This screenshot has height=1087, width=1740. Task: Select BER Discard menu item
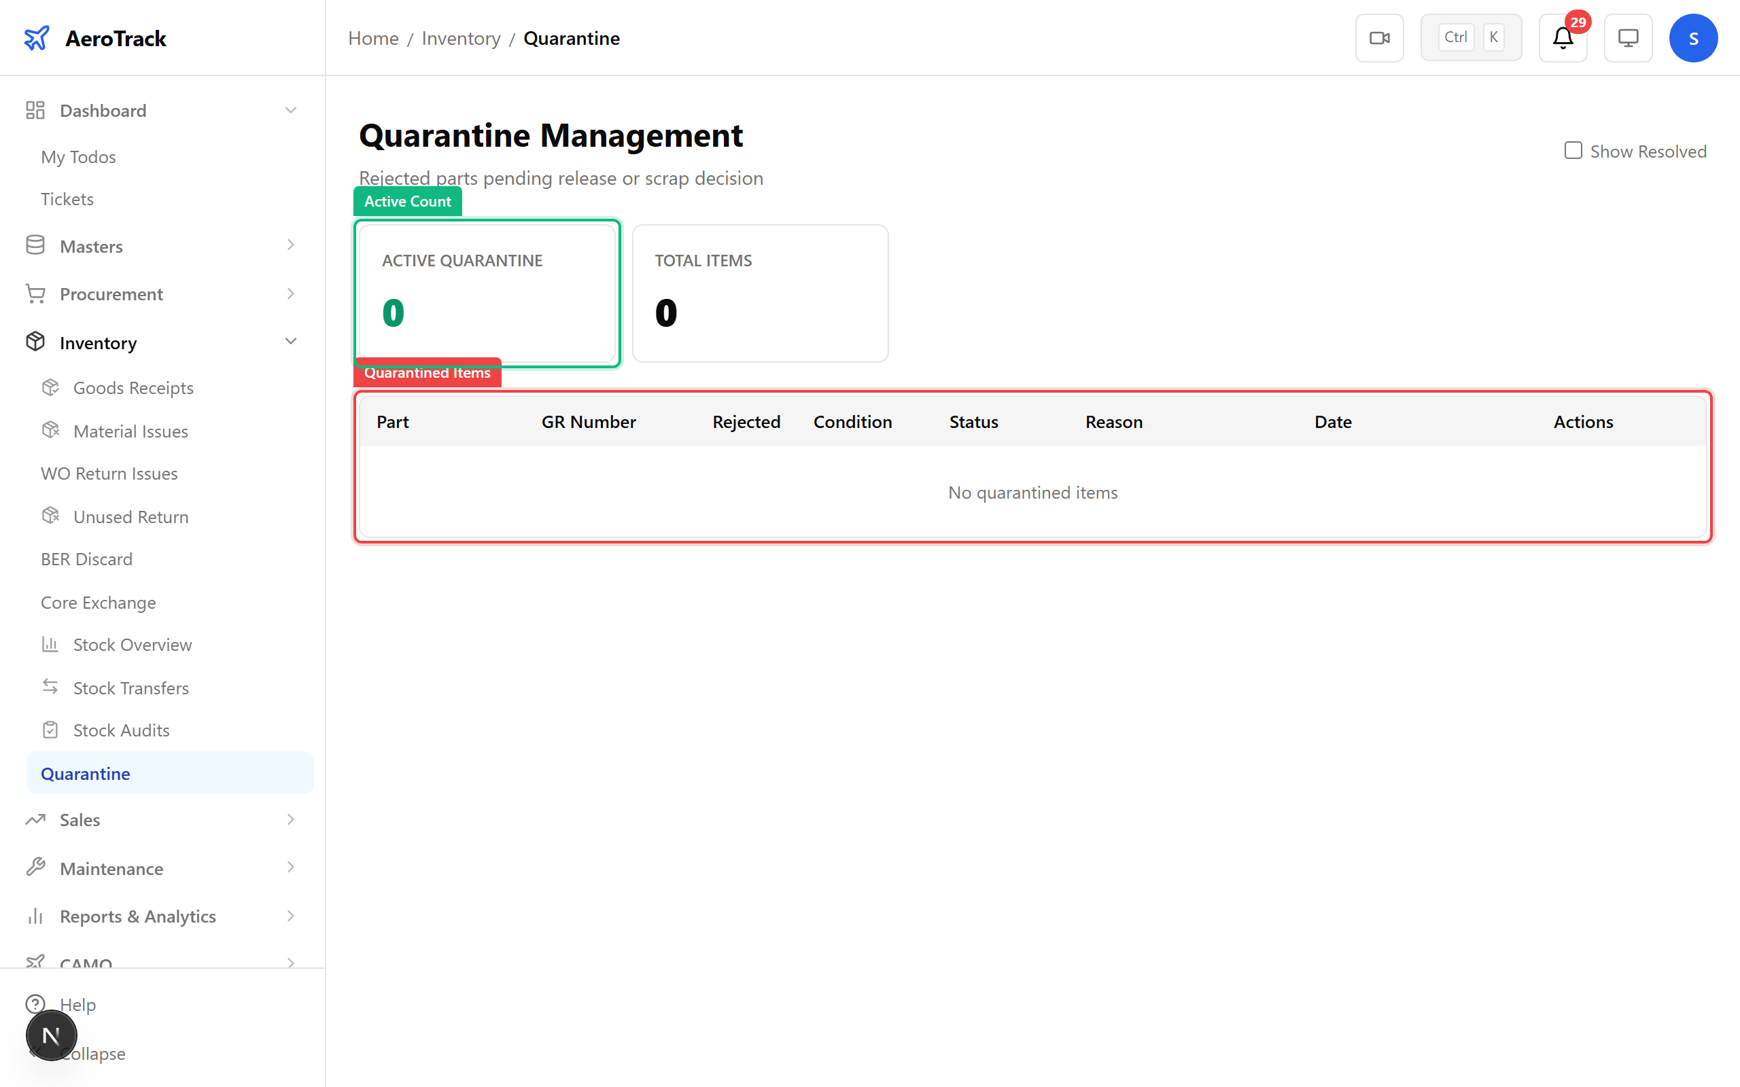click(86, 558)
